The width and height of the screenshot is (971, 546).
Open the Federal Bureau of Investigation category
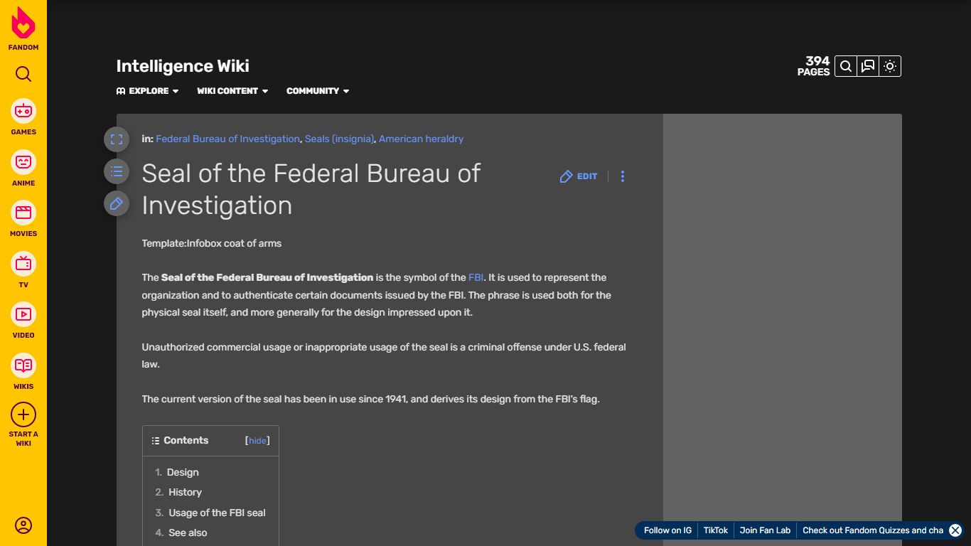coord(227,139)
